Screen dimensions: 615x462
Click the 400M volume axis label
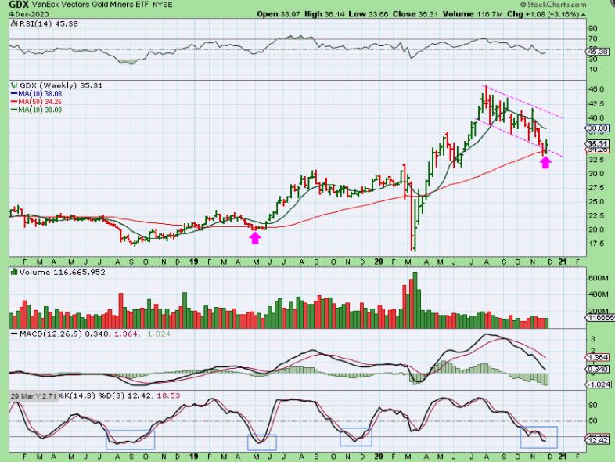pos(598,294)
